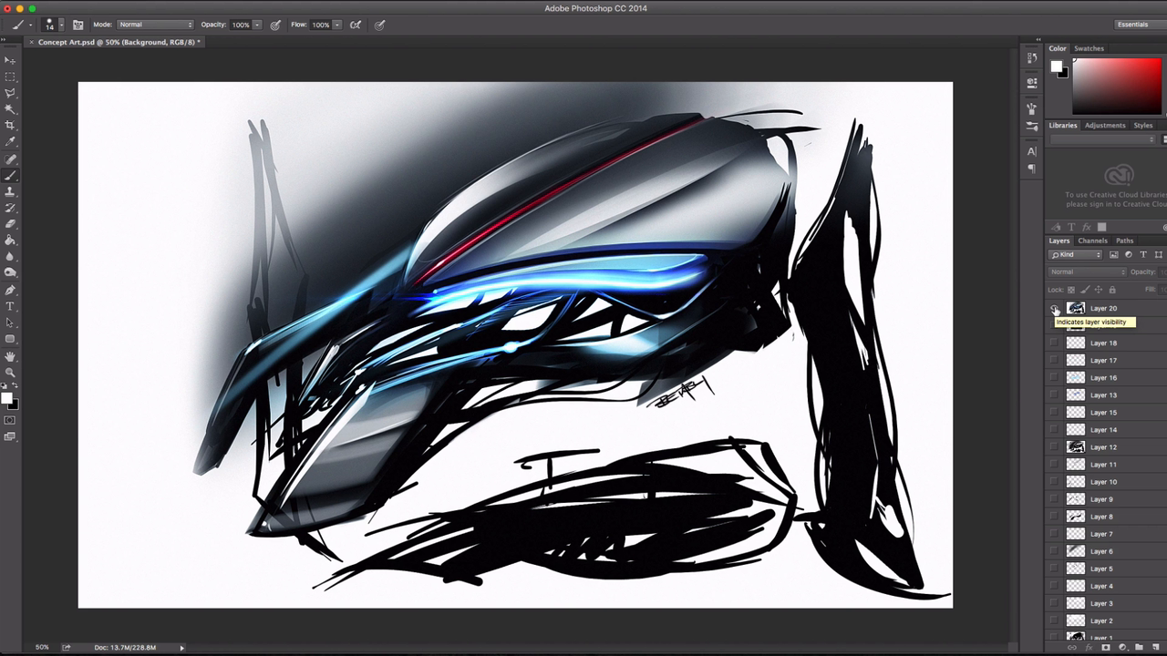
Task: Switch to the Paths tab
Action: [x=1125, y=241]
